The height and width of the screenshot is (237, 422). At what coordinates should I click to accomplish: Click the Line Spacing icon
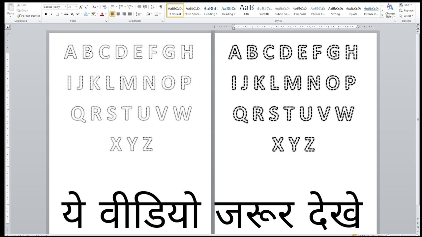(x=138, y=14)
